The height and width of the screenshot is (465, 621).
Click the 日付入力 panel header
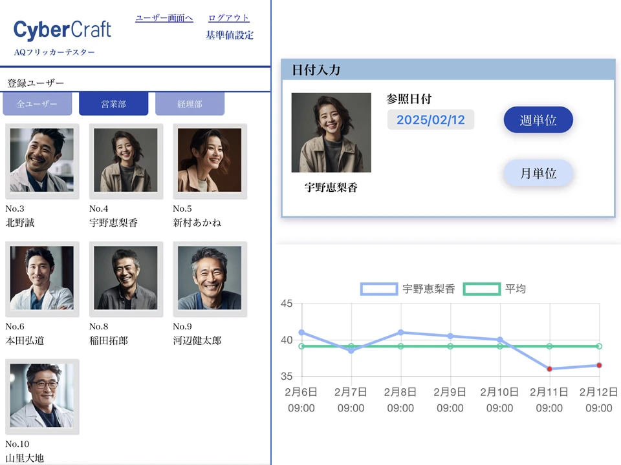click(448, 70)
